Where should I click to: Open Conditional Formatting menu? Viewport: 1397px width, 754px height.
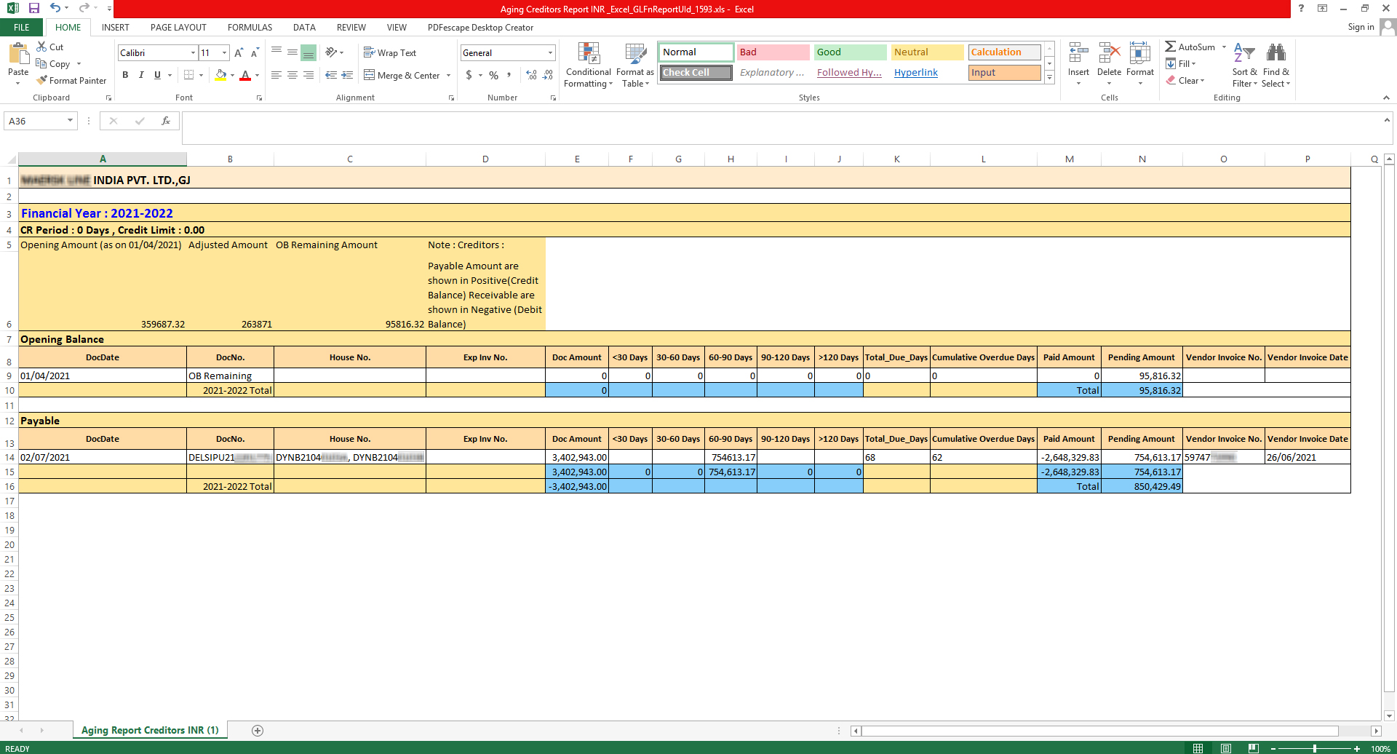tap(588, 65)
